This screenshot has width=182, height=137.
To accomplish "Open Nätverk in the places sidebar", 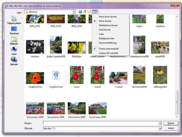I will 14,61.
